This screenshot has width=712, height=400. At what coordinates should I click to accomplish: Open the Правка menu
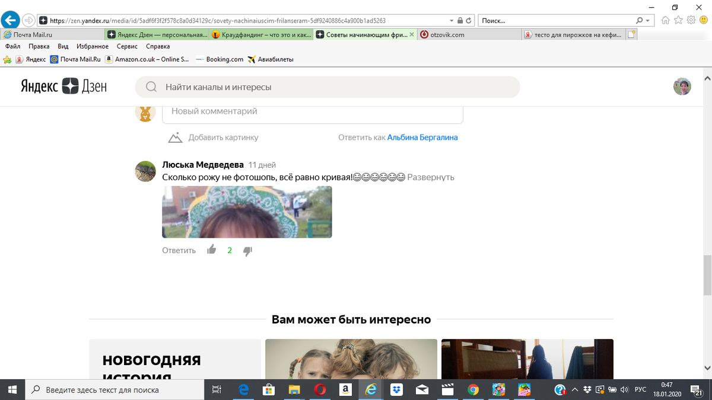coord(39,46)
